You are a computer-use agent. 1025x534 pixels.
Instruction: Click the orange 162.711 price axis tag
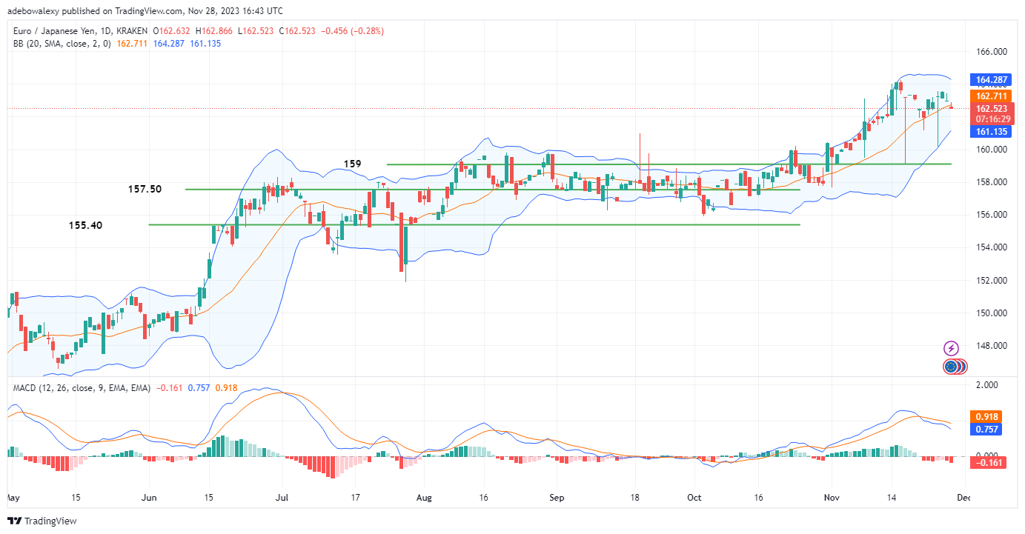(990, 96)
